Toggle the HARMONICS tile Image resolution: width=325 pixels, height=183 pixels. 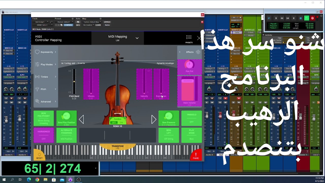pyautogui.click(x=44, y=135)
